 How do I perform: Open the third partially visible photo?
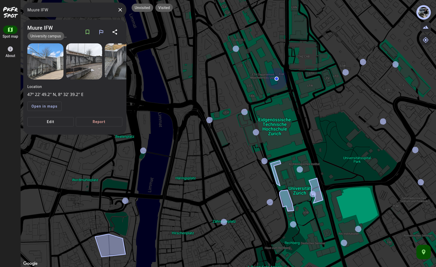(x=116, y=61)
